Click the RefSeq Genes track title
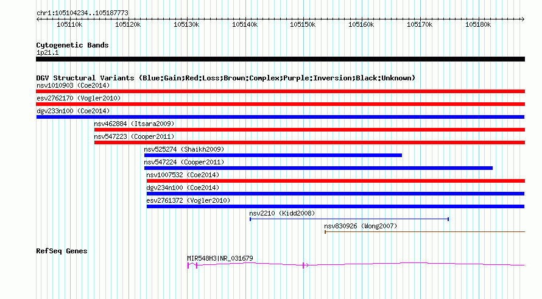 pyautogui.click(x=62, y=251)
